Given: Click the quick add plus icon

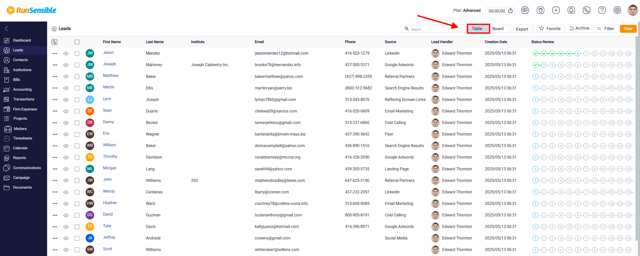Looking at the screenshot, I should tap(556, 10).
